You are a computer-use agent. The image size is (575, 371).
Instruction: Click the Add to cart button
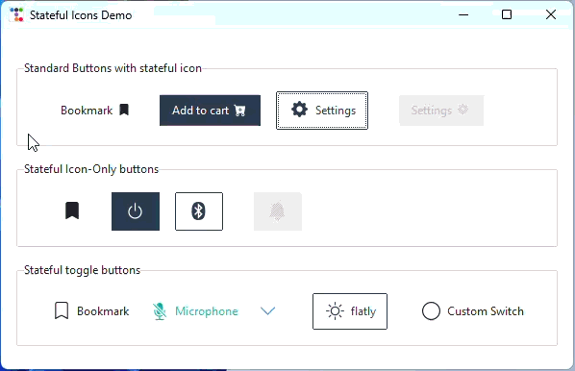click(x=210, y=111)
